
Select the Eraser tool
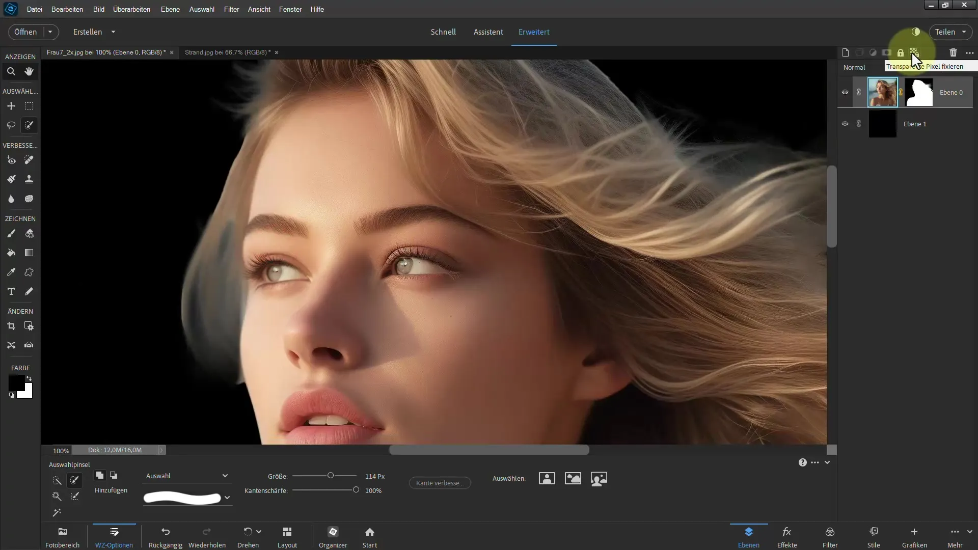[x=29, y=234]
